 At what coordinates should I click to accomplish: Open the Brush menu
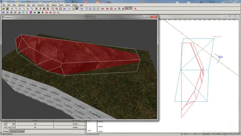pyautogui.click(x=61, y=5)
